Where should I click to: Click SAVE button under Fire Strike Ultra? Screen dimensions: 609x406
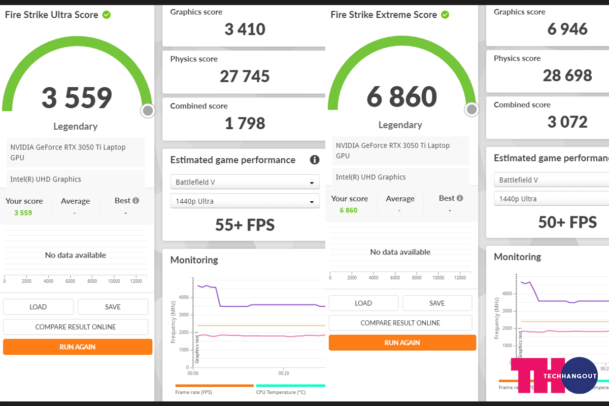coord(113,307)
